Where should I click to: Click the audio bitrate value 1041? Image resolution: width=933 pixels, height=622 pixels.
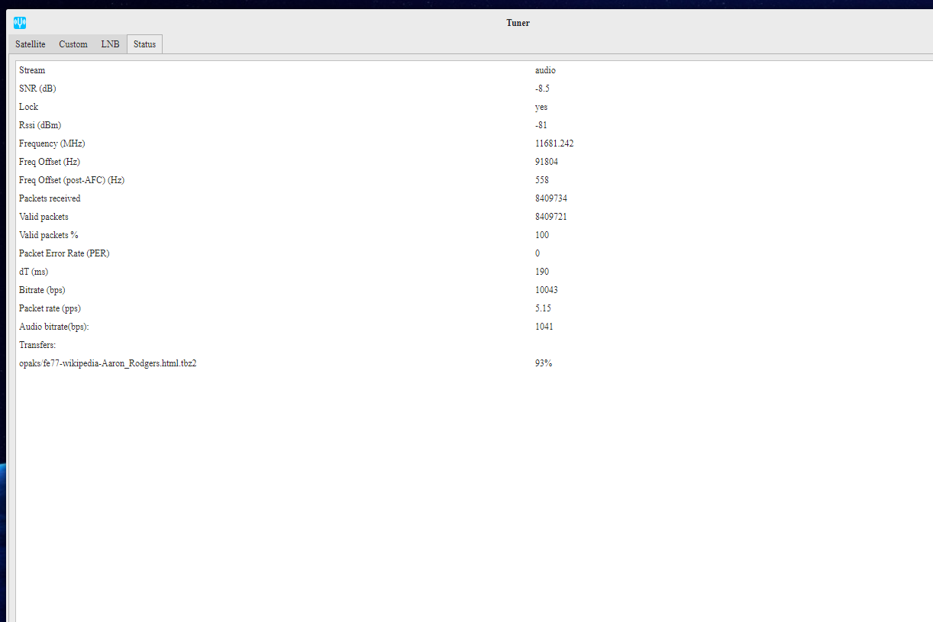(x=544, y=327)
